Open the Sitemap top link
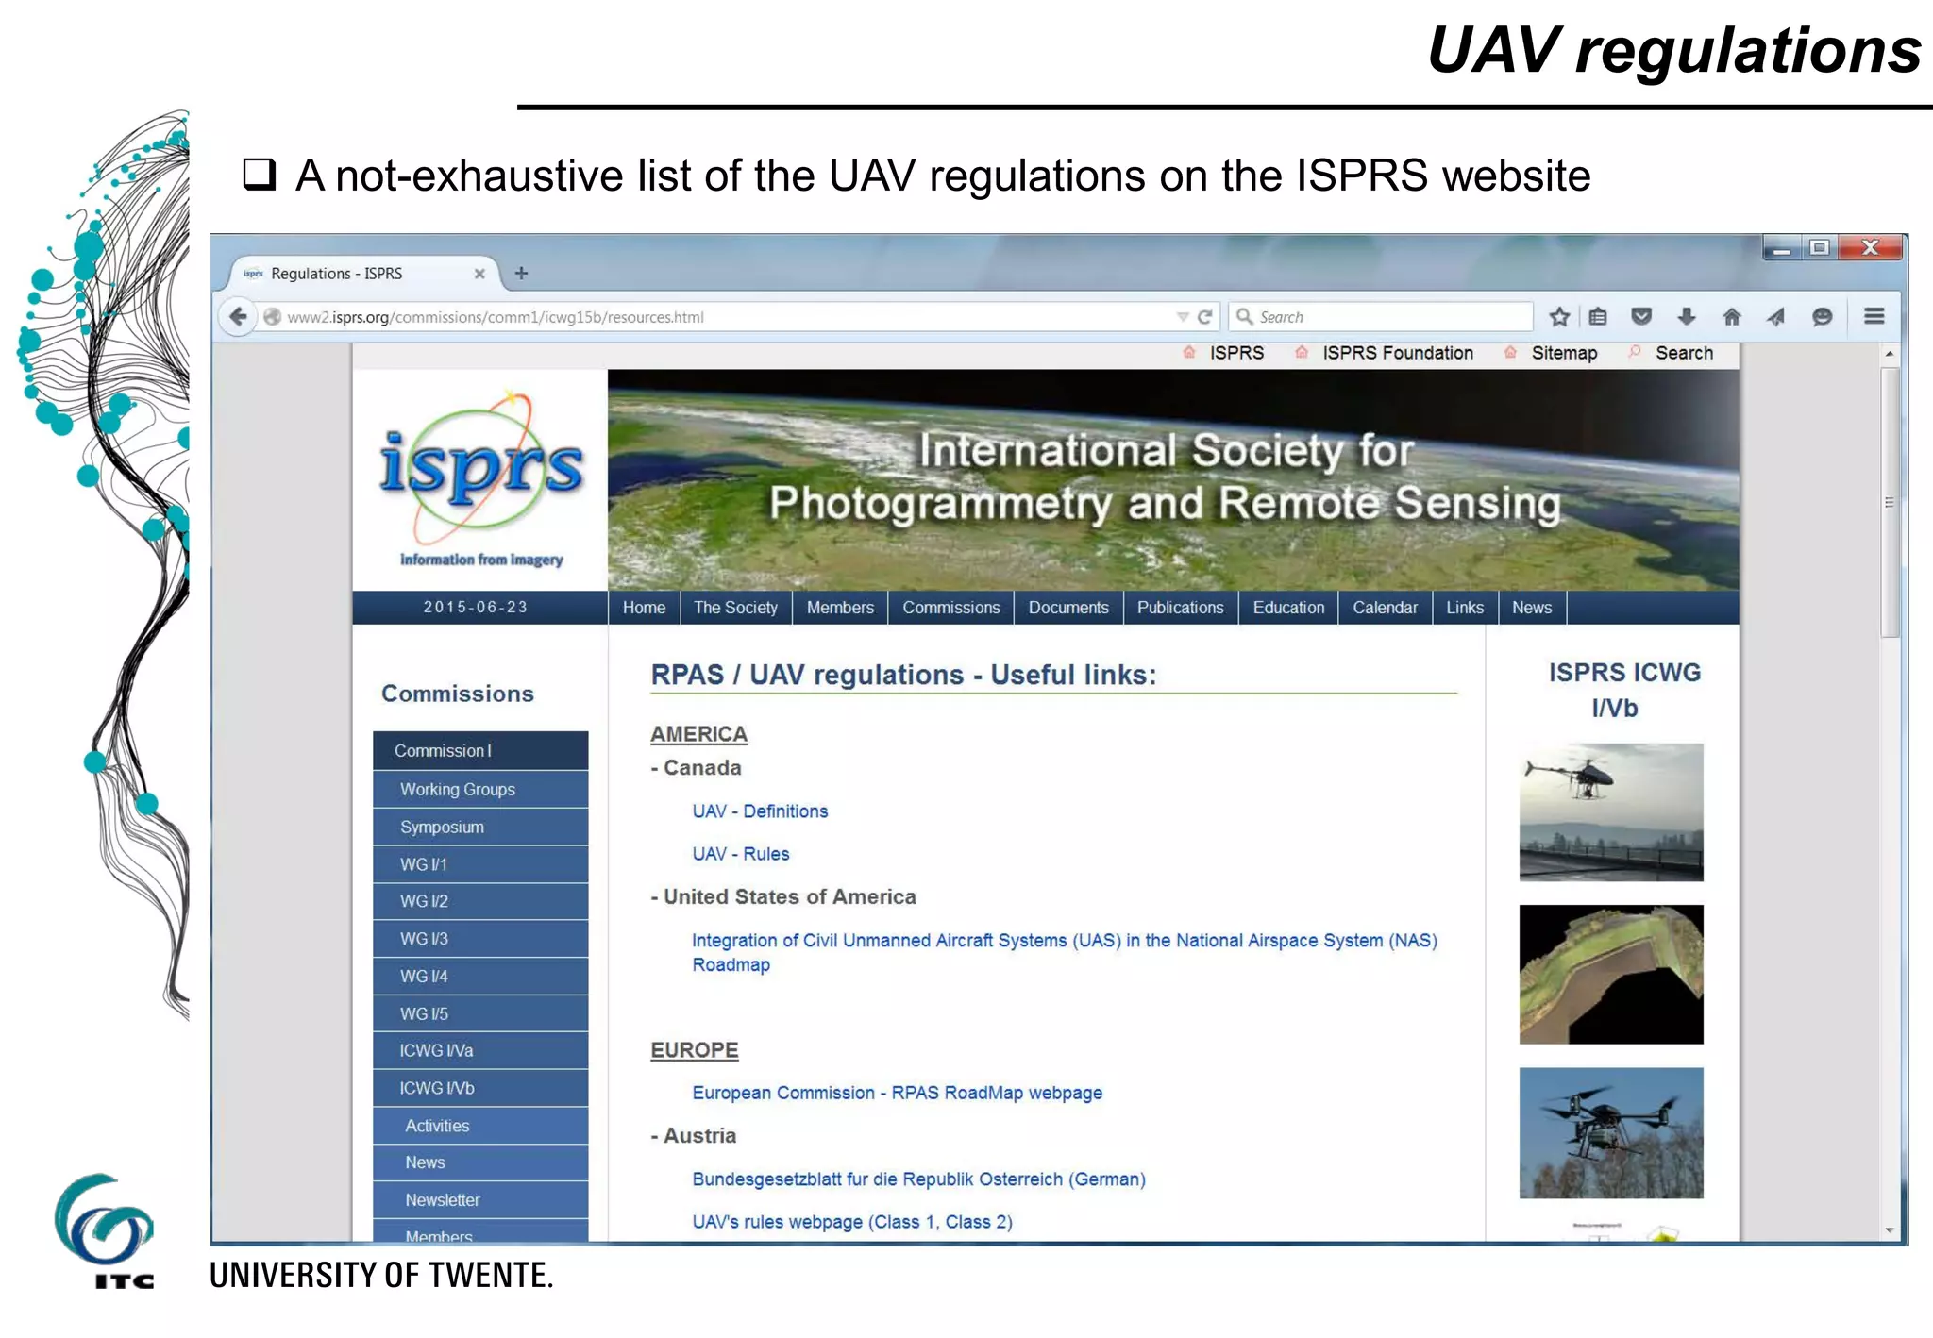1933x1338 pixels. (x=1564, y=353)
